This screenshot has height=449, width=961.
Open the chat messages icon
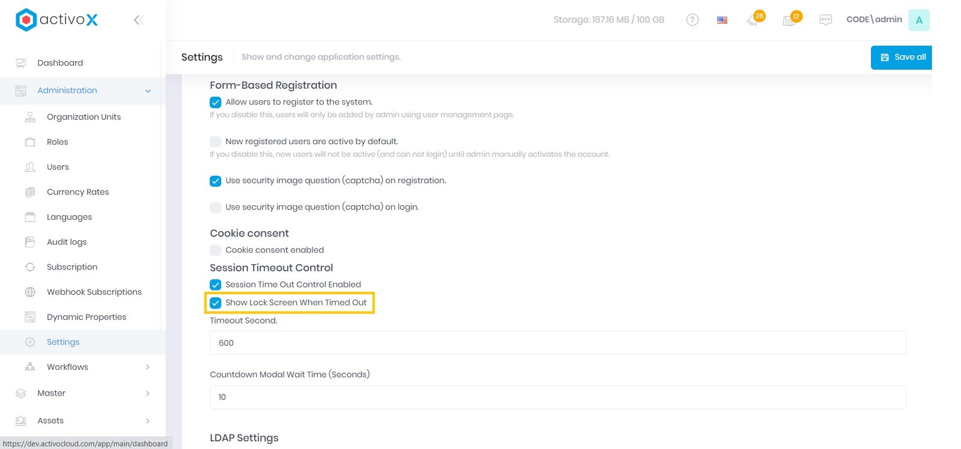(825, 20)
